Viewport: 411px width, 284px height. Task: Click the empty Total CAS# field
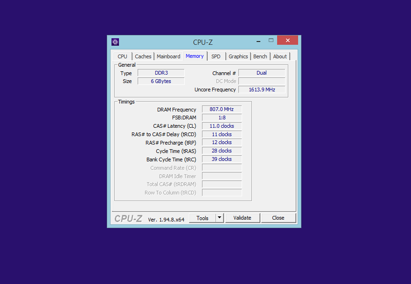coord(222,184)
